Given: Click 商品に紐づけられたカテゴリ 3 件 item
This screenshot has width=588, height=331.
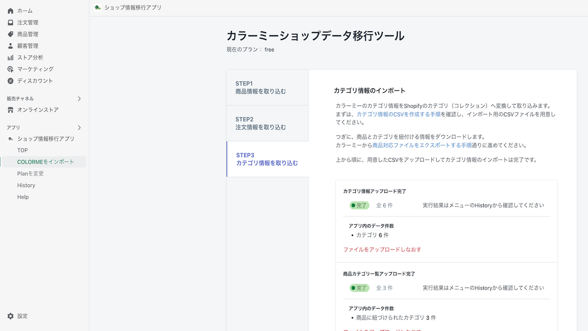Looking at the screenshot, I should pyautogui.click(x=396, y=318).
